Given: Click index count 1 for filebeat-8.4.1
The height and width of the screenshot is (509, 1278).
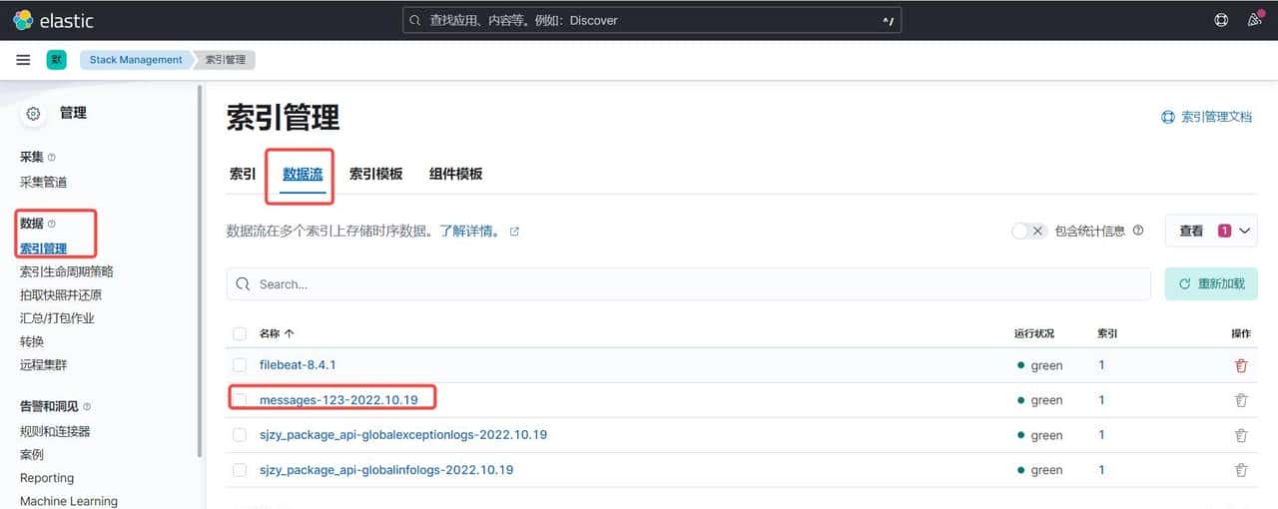Looking at the screenshot, I should pos(1101,365).
